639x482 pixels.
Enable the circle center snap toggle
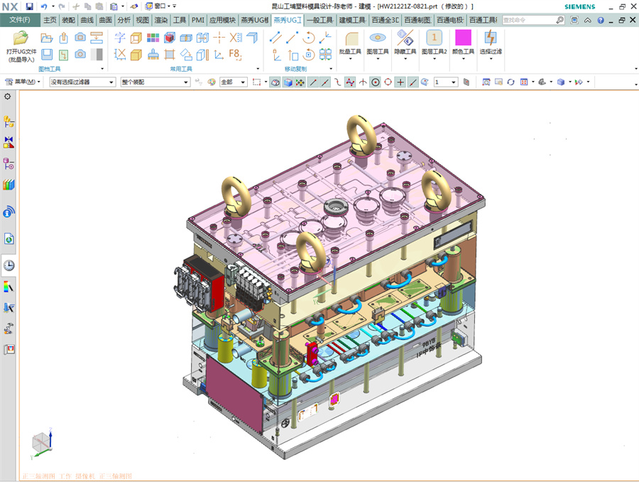pos(375,82)
